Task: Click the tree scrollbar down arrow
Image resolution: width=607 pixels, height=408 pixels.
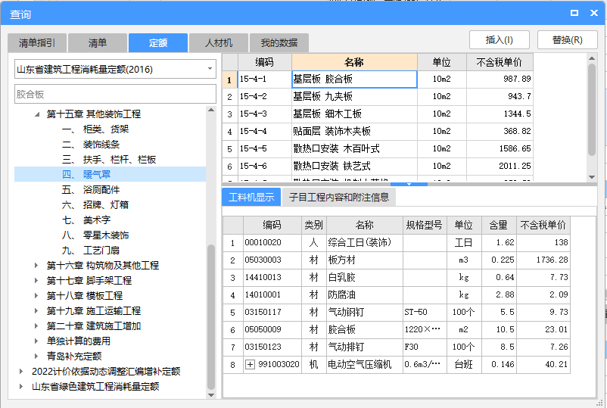Action: pos(211,395)
